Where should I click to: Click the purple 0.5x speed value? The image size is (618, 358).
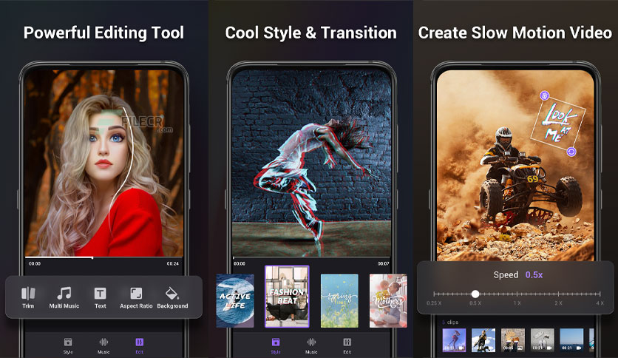534,275
